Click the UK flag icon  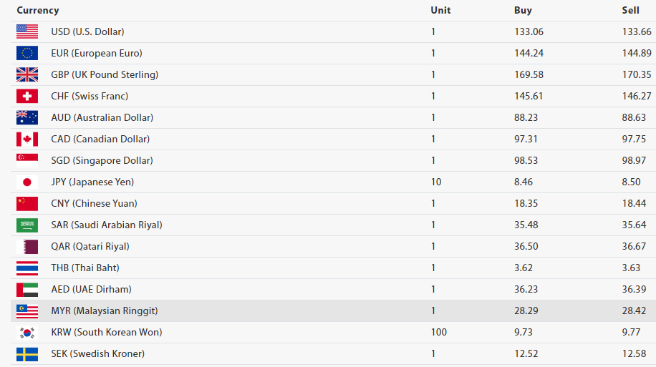click(27, 74)
